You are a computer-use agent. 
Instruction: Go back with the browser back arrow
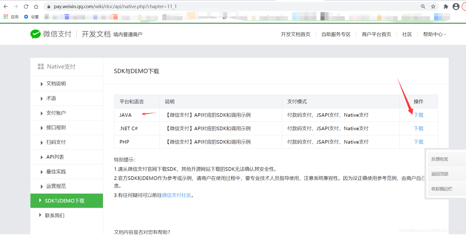point(6,7)
